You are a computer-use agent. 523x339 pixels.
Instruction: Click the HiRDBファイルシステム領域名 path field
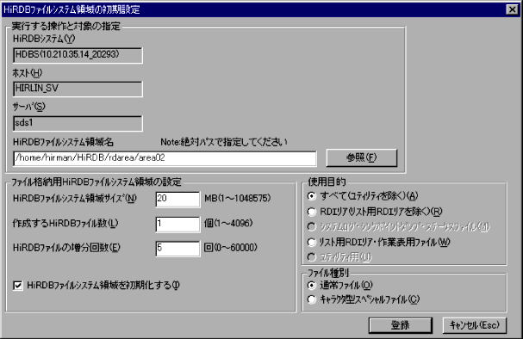point(165,158)
